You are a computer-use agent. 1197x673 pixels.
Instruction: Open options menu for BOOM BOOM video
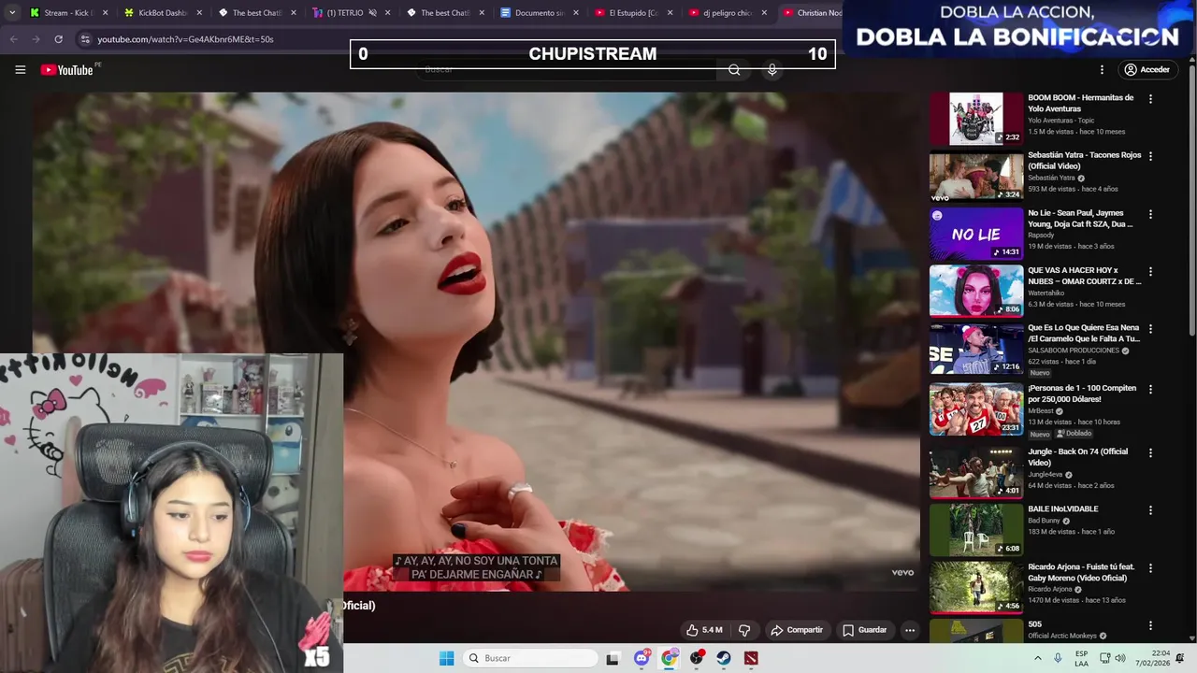tap(1150, 99)
